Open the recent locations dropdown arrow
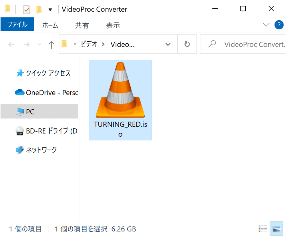 40,45
